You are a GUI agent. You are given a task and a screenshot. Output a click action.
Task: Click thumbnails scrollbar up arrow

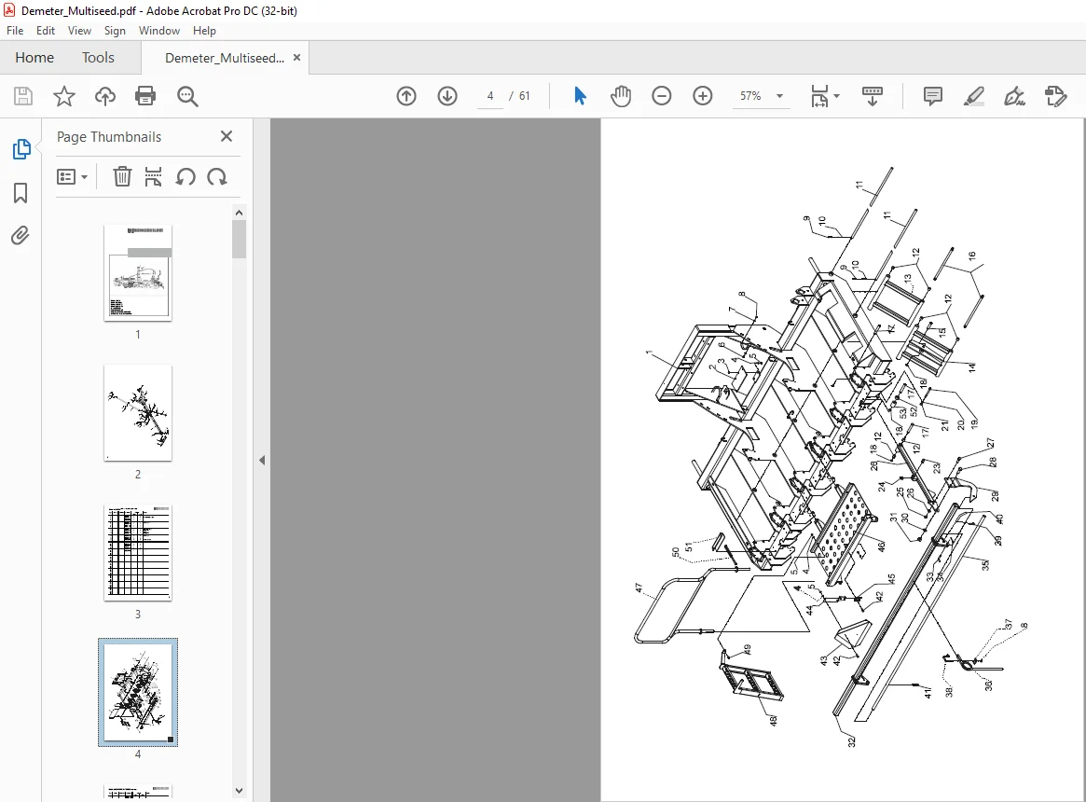tap(239, 213)
